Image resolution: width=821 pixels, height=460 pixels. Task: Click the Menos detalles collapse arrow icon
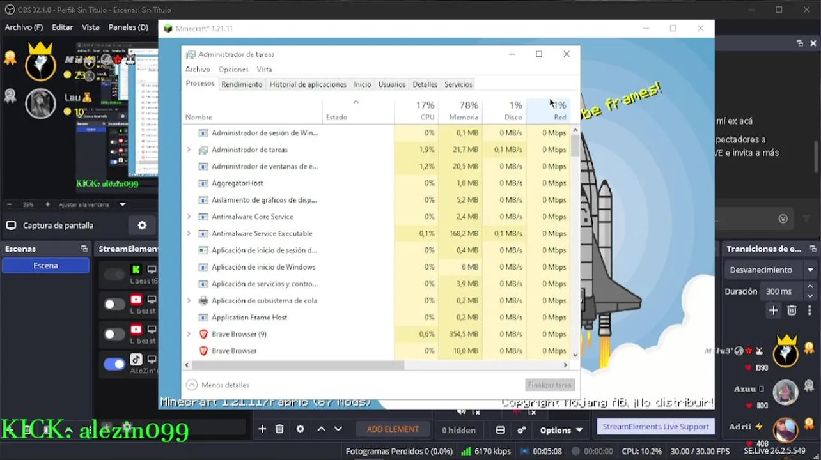[x=191, y=385]
